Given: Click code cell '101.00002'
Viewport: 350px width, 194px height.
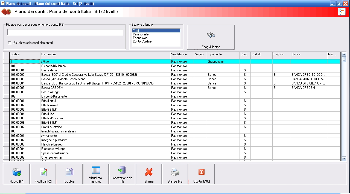Looking at the screenshot, I should 25,75.
